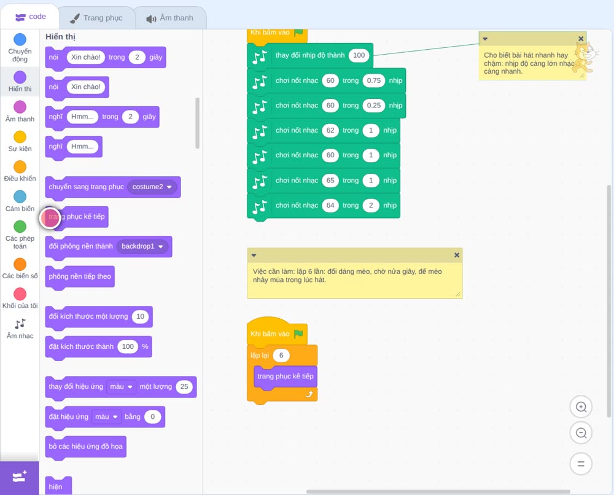Switch to the Âm thanh tab

170,18
